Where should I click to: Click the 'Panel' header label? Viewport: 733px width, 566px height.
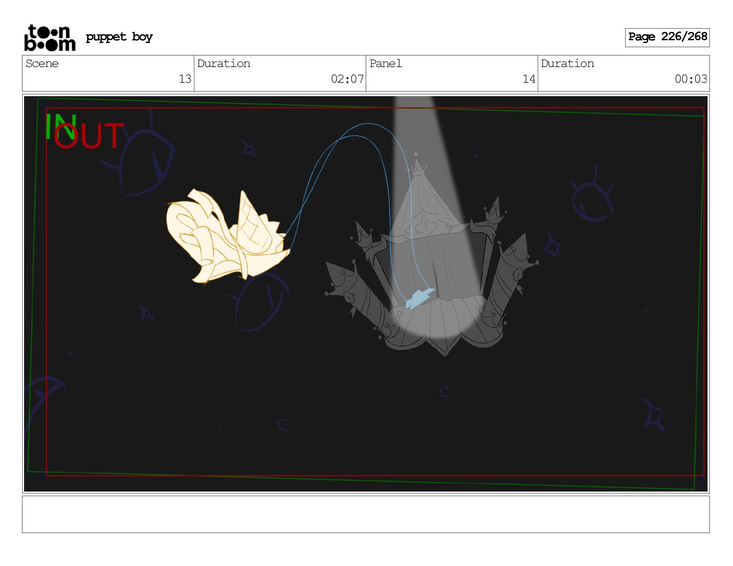[x=385, y=63]
